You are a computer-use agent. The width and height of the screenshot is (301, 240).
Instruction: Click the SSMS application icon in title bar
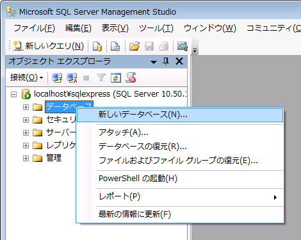tap(12, 12)
